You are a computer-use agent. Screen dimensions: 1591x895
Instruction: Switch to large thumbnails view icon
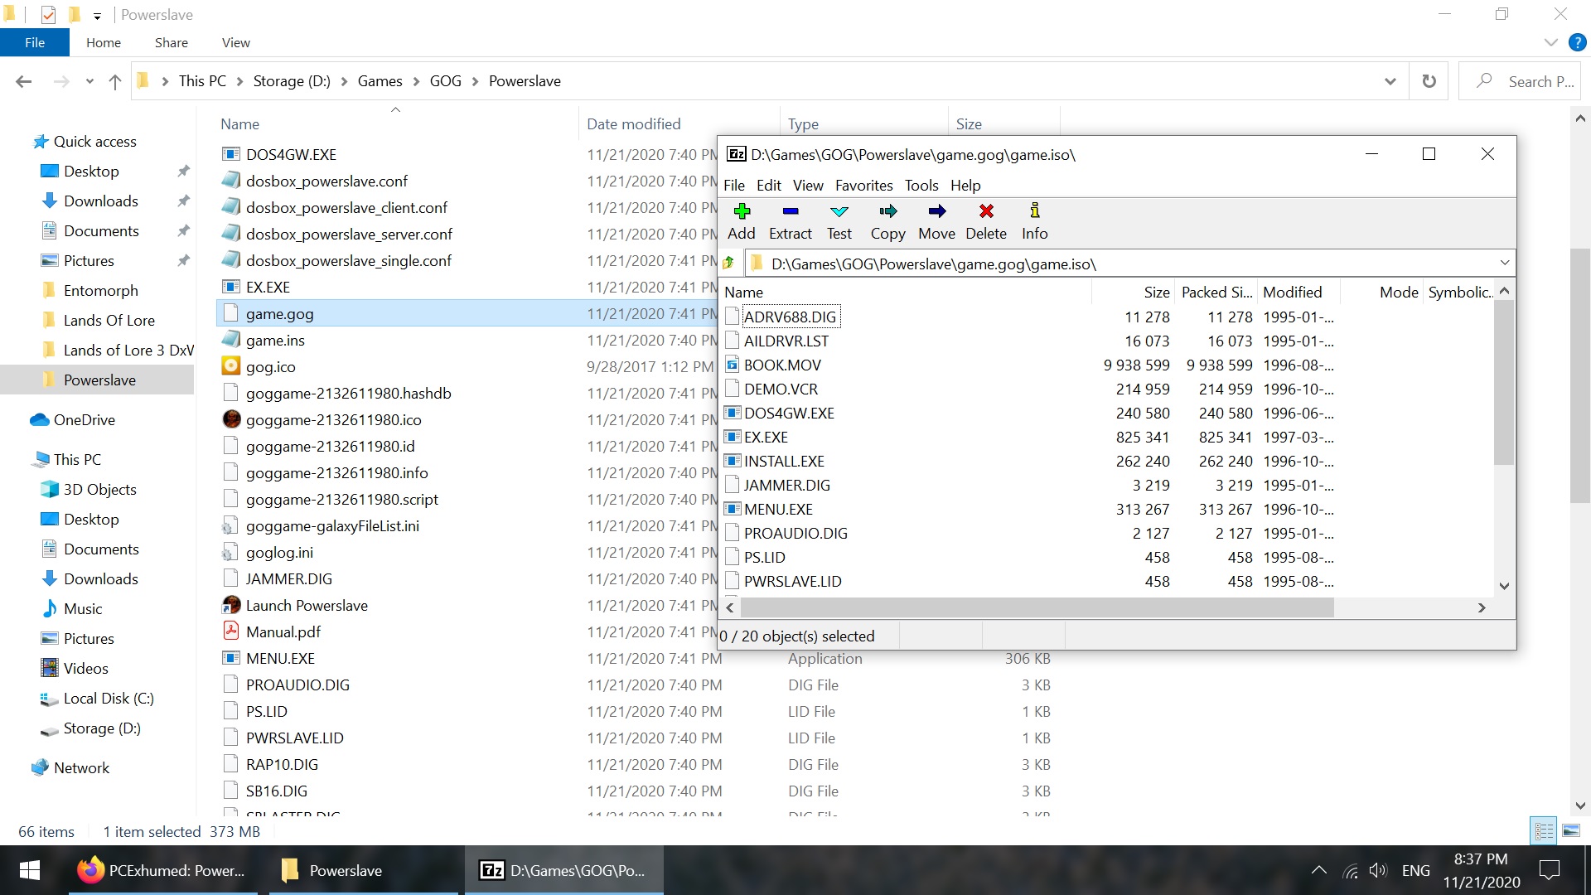[1570, 830]
